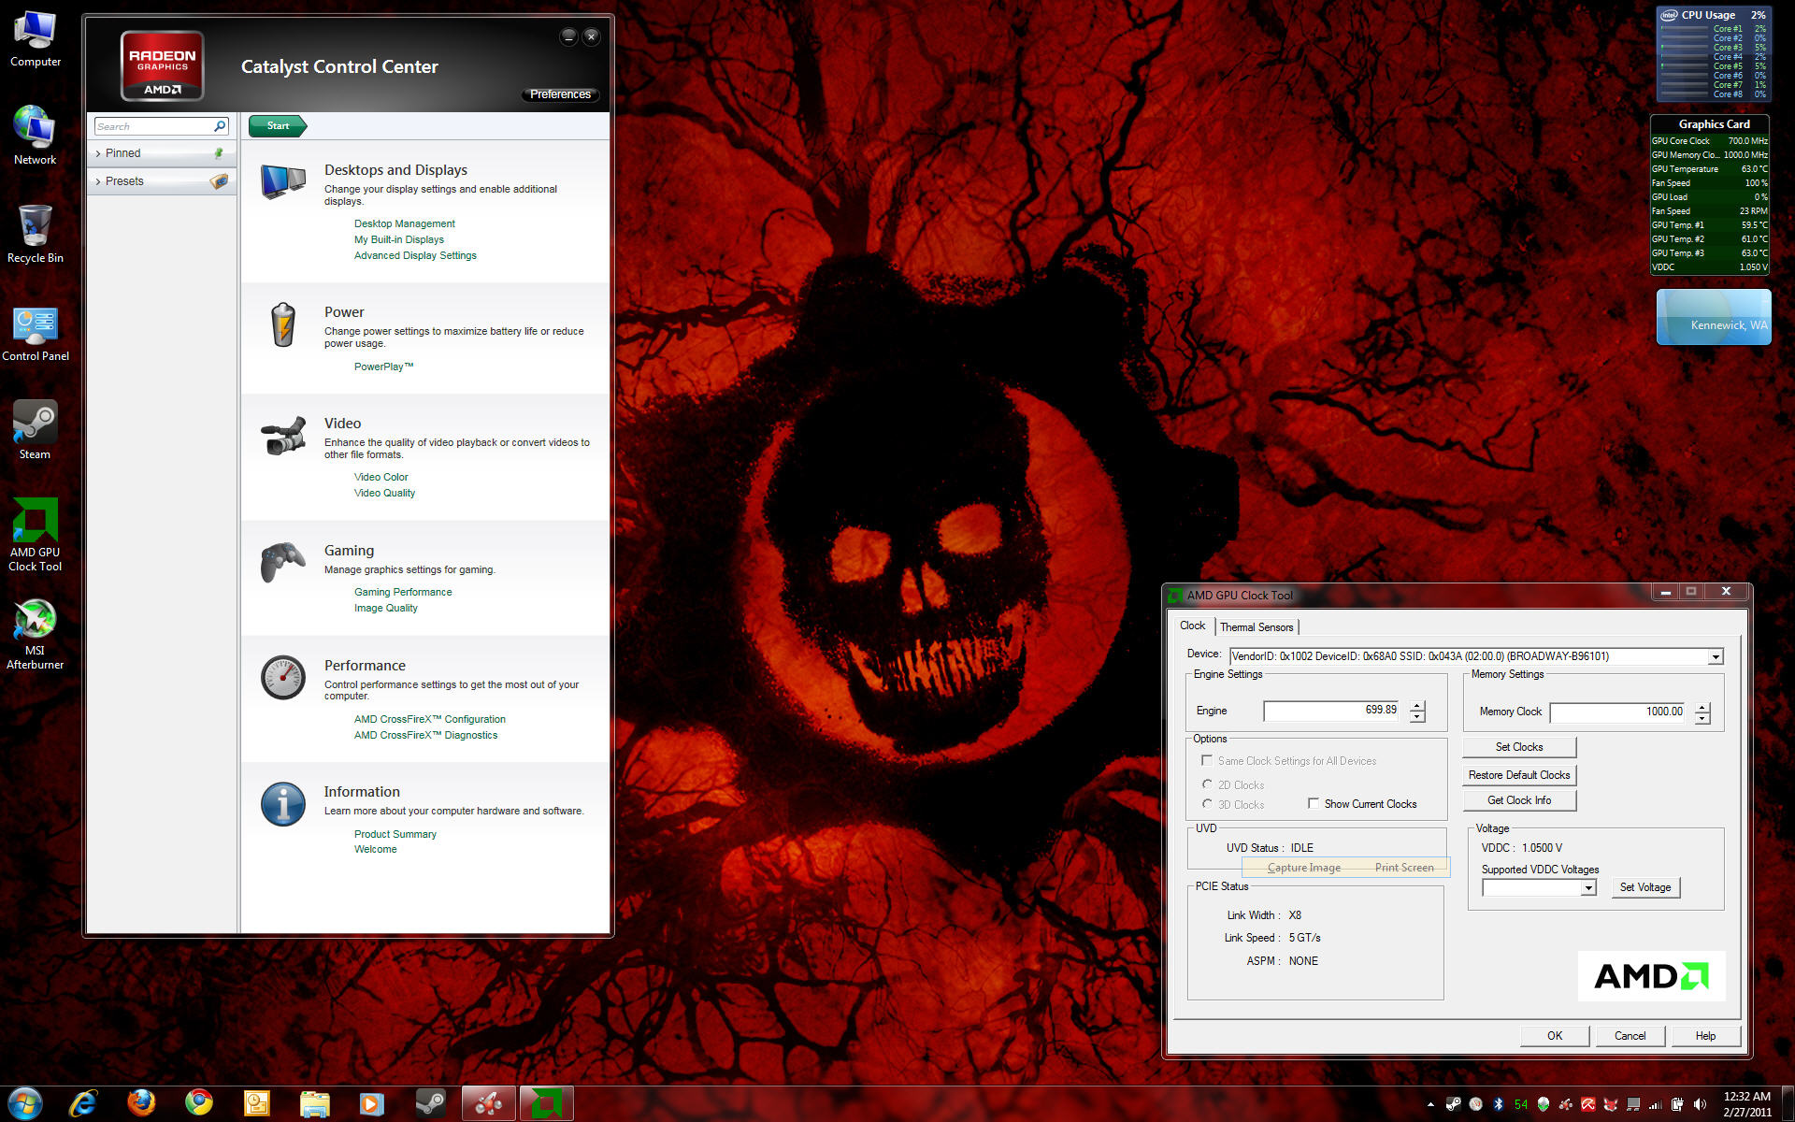Image resolution: width=1795 pixels, height=1122 pixels.
Task: Open the Computer desktop icon
Action: pyautogui.click(x=36, y=39)
